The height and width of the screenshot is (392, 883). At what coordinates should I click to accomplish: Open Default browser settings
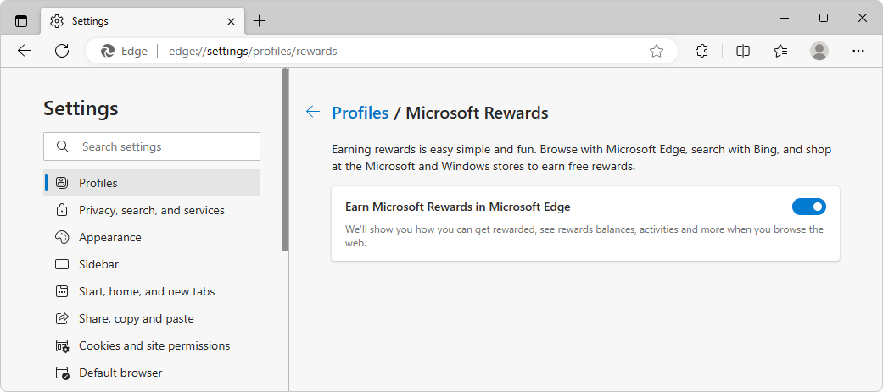pos(152,373)
